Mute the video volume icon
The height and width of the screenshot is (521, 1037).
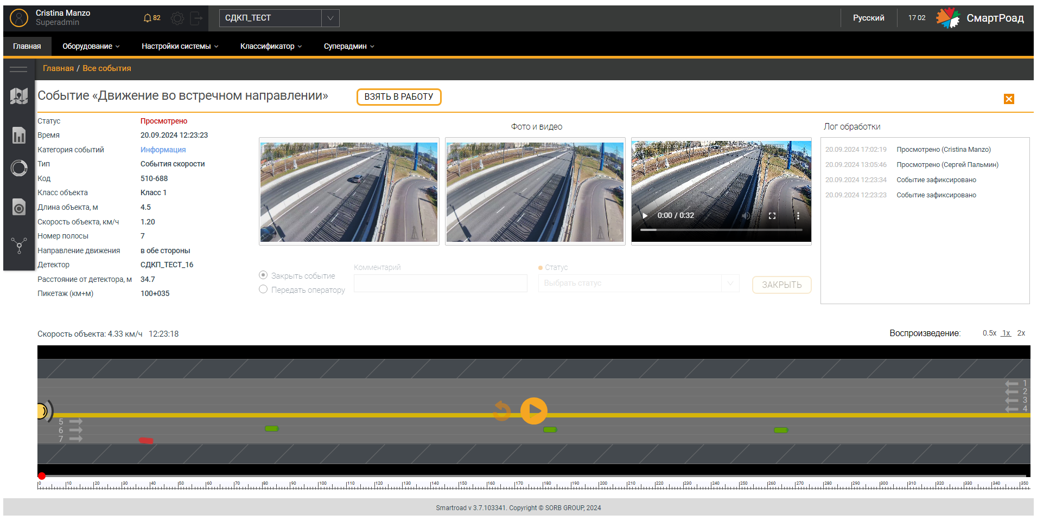tap(746, 215)
